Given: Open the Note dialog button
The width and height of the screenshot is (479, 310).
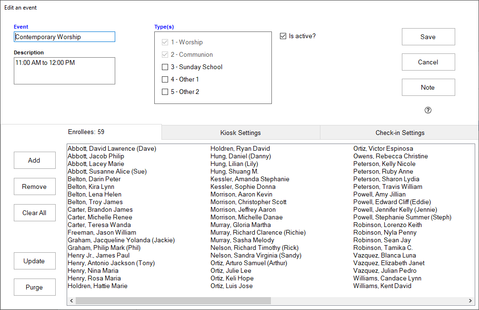Looking at the screenshot, I should coord(428,87).
